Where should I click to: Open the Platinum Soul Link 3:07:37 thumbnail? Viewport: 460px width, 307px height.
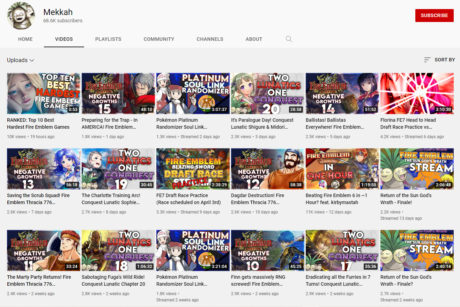pyautogui.click(x=193, y=93)
